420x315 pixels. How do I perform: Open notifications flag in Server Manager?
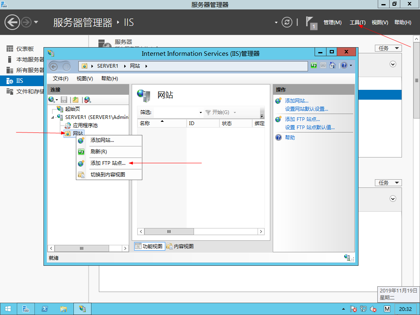click(x=312, y=23)
